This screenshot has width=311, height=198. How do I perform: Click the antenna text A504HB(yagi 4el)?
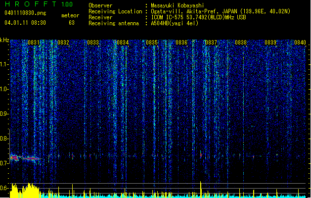(x=175, y=23)
